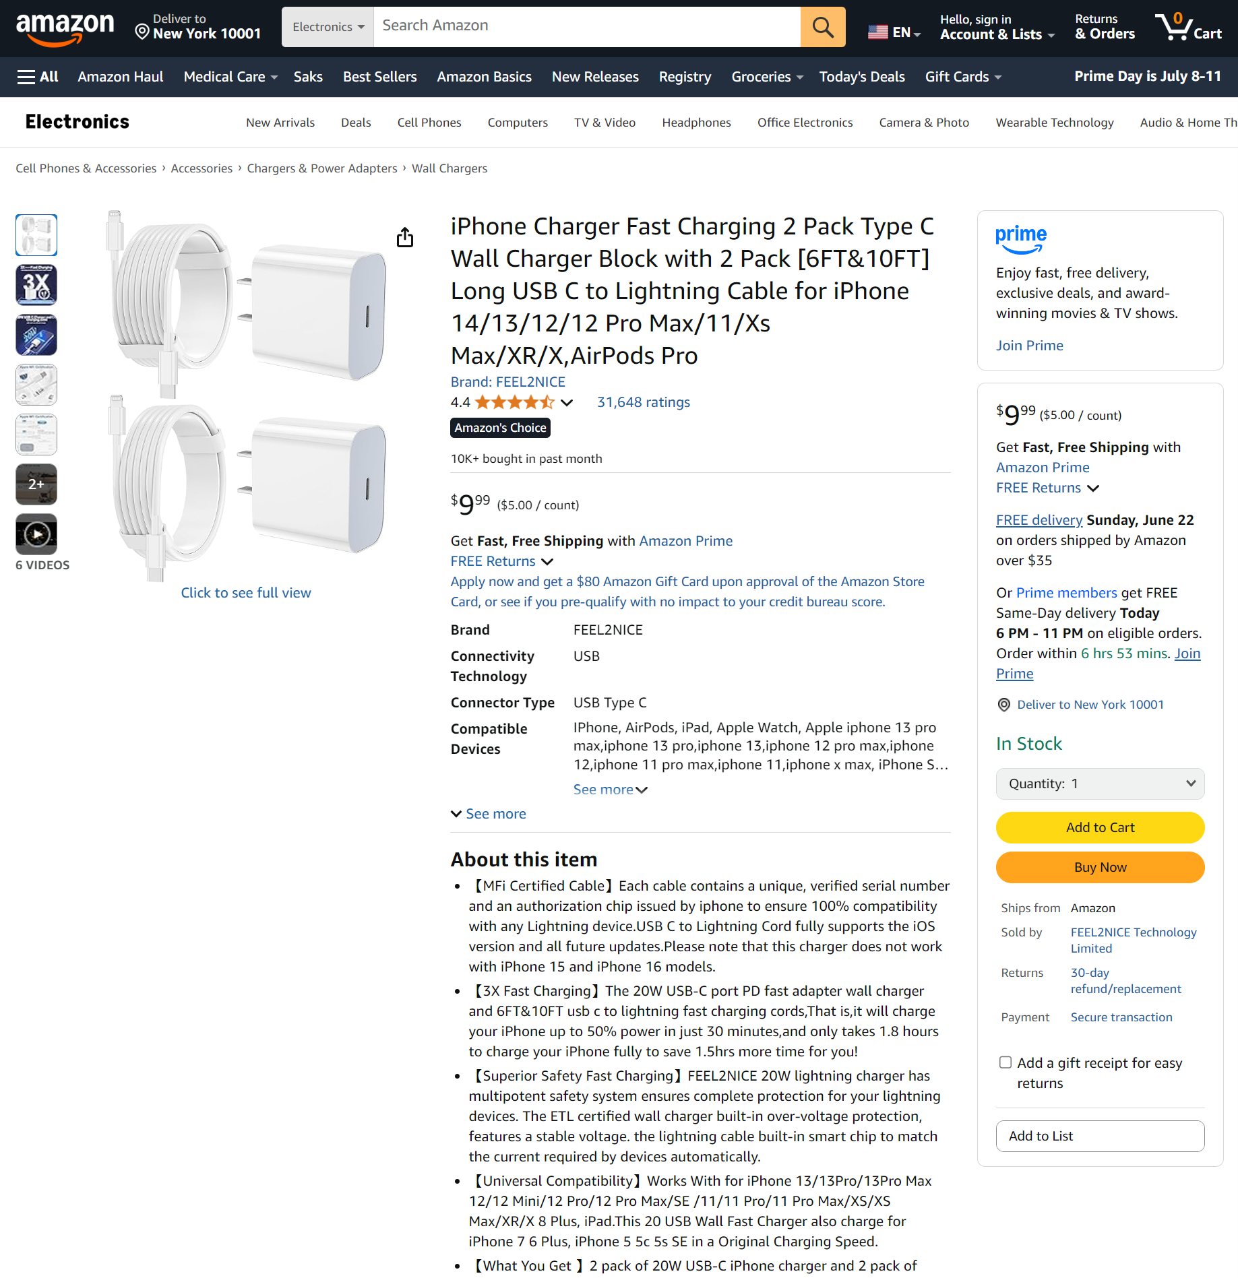Play the product videos thumbnail
Image resolution: width=1238 pixels, height=1278 pixels.
36,534
